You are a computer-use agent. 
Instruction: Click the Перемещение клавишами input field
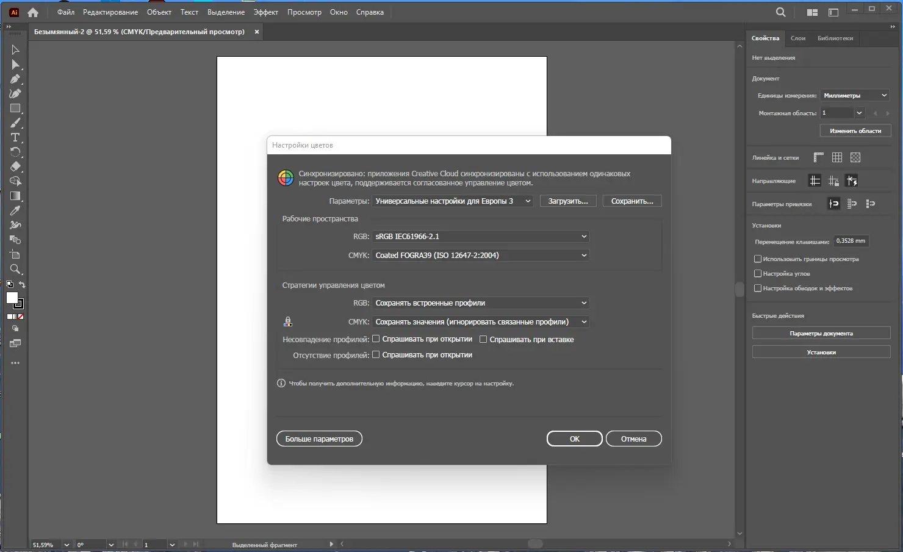pyautogui.click(x=851, y=241)
